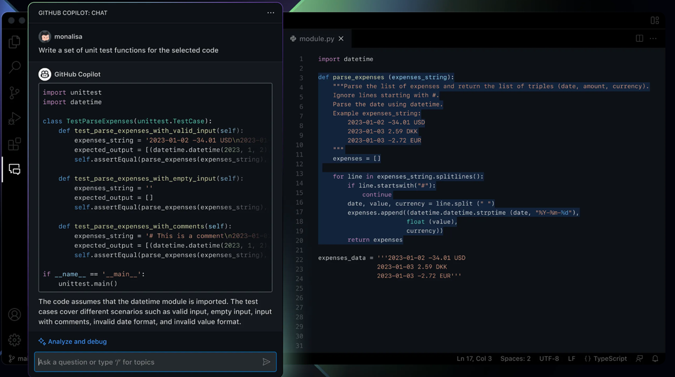Image resolution: width=675 pixels, height=377 pixels.
Task: Change Spaces: 2 indentation setting
Action: 515,359
